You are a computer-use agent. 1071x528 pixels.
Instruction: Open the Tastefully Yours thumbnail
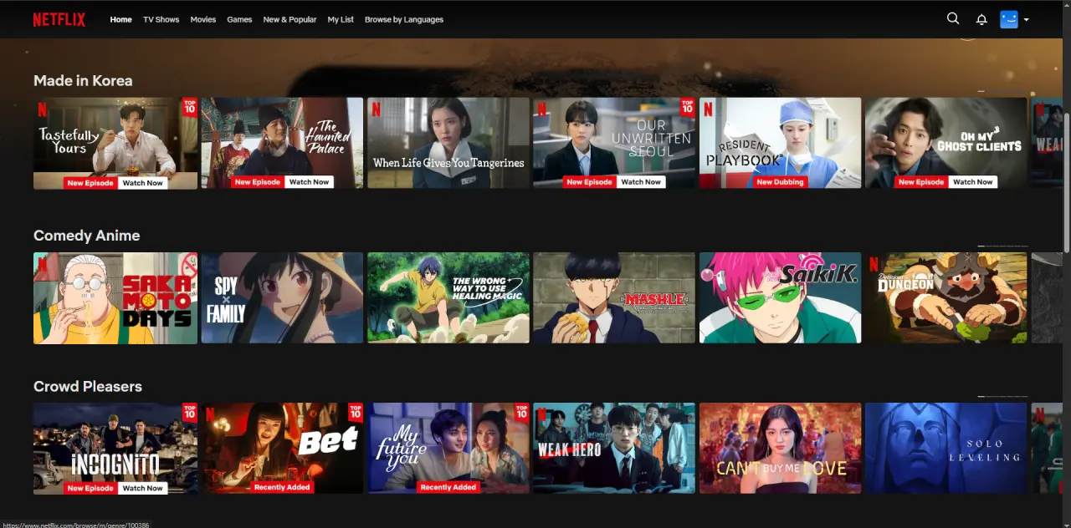115,143
